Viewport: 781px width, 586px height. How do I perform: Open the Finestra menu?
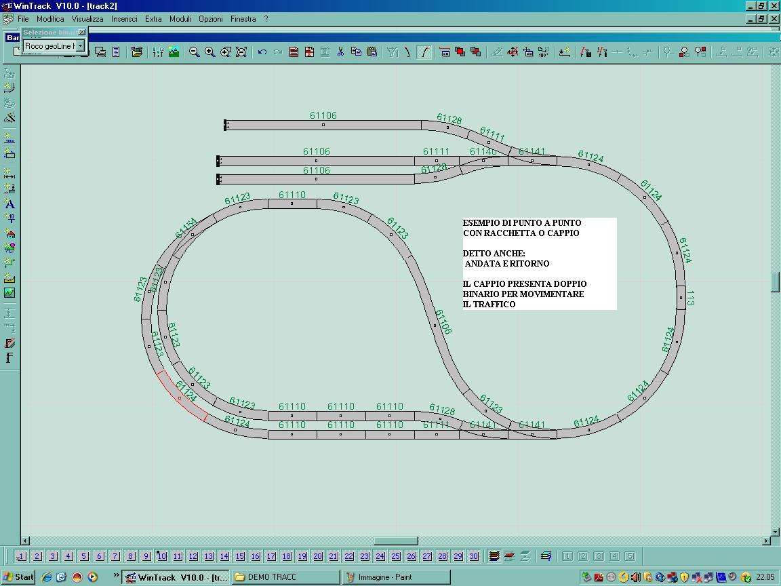[243, 19]
